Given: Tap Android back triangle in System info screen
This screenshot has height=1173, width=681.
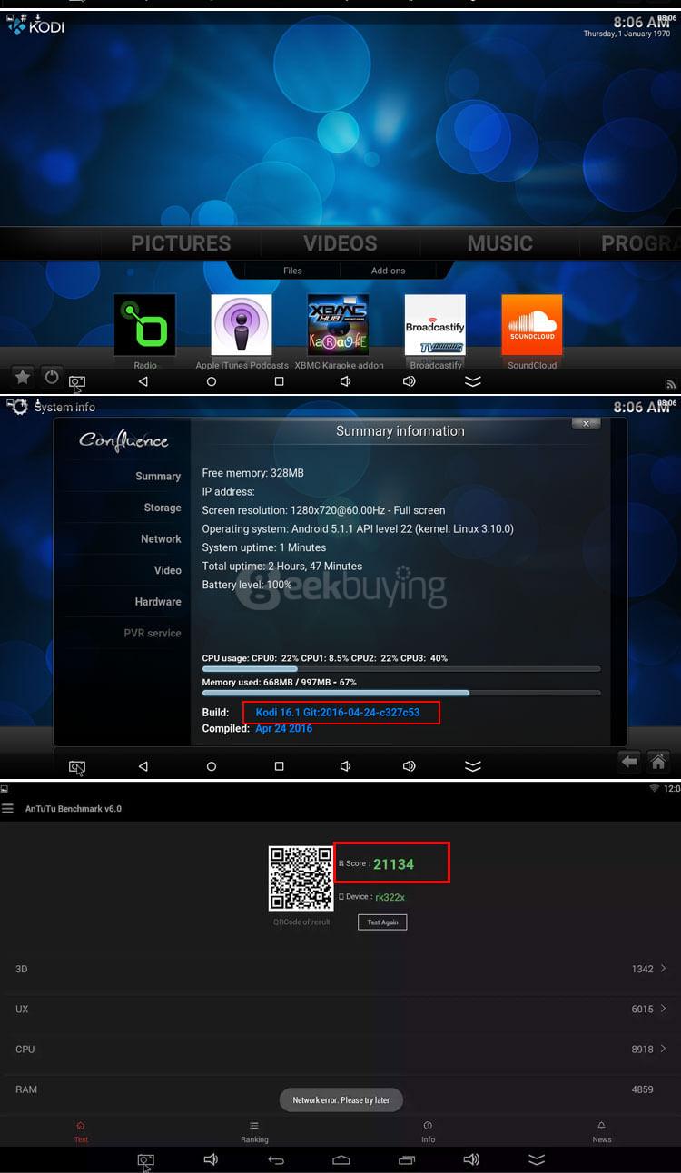Looking at the screenshot, I should coord(143,766).
